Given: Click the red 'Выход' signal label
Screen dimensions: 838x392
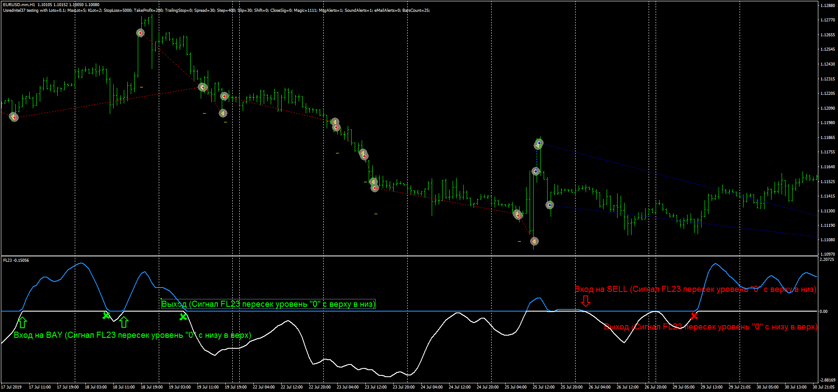Looking at the screenshot, I should coord(711,327).
